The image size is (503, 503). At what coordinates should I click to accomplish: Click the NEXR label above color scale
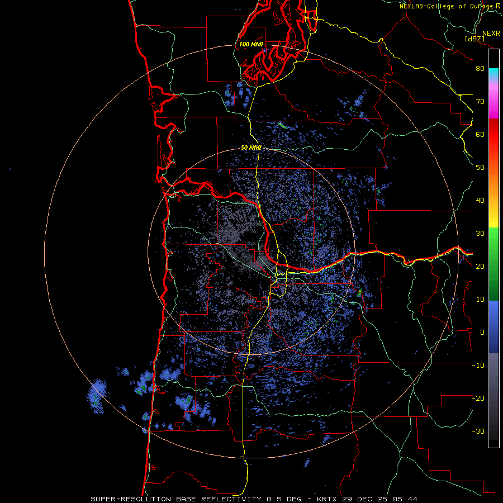[491, 33]
